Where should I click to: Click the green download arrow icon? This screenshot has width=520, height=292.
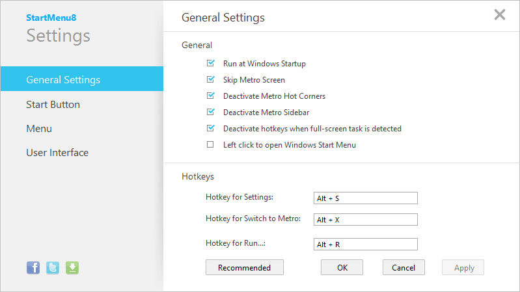pos(72,267)
